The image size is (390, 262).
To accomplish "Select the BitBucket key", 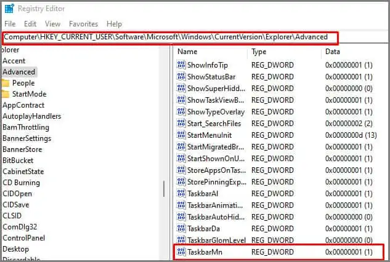I will (18, 161).
